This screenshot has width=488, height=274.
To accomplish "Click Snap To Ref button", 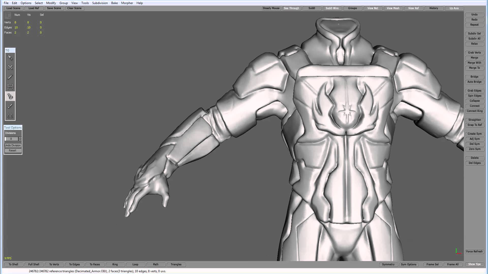I will coord(474,125).
